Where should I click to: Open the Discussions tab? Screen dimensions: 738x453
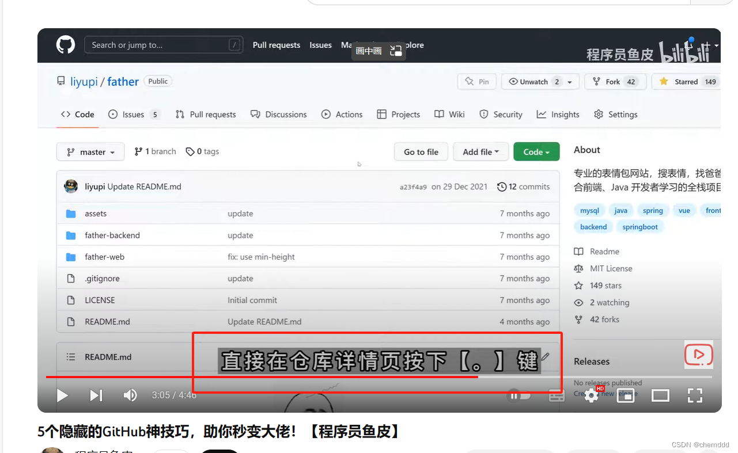279,115
